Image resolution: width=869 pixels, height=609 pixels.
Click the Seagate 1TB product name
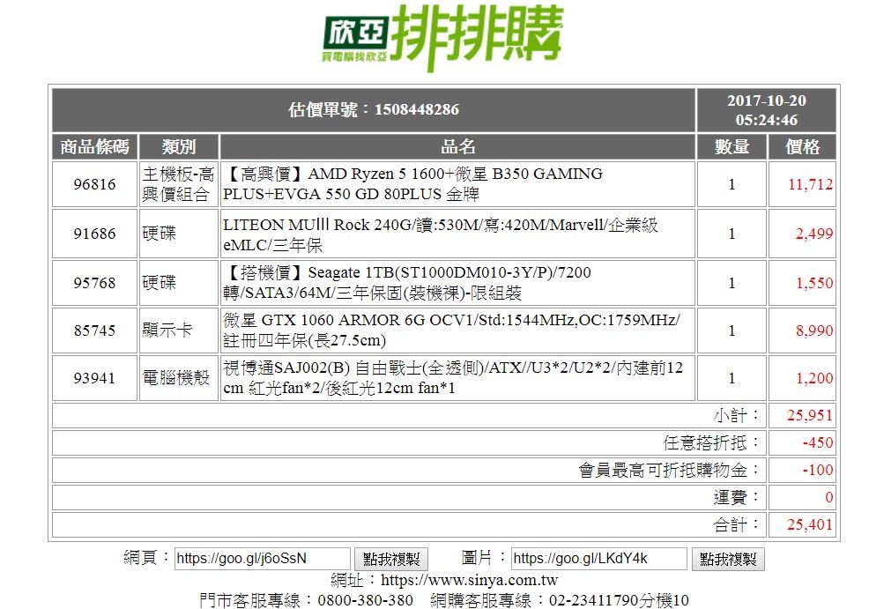[x=407, y=283]
